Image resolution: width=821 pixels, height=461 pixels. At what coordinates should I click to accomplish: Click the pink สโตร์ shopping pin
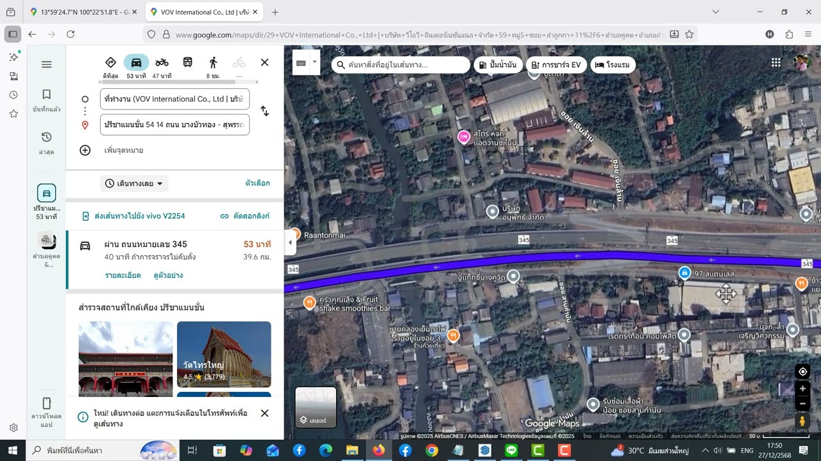coord(463,136)
